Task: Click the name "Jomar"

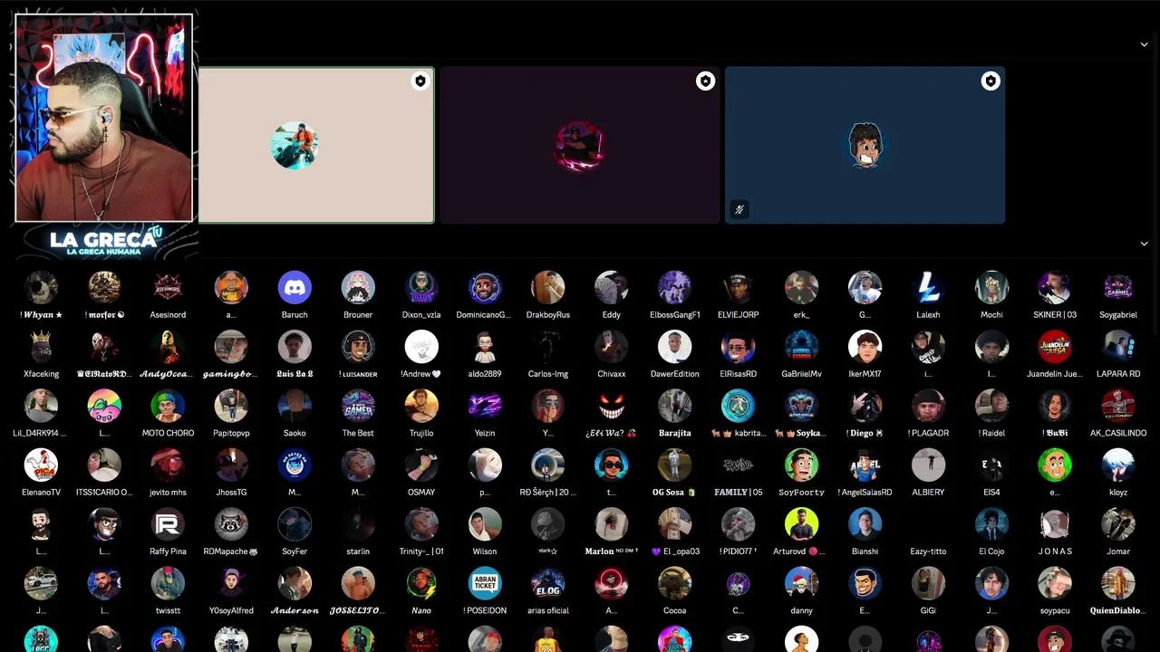Action: [1118, 551]
